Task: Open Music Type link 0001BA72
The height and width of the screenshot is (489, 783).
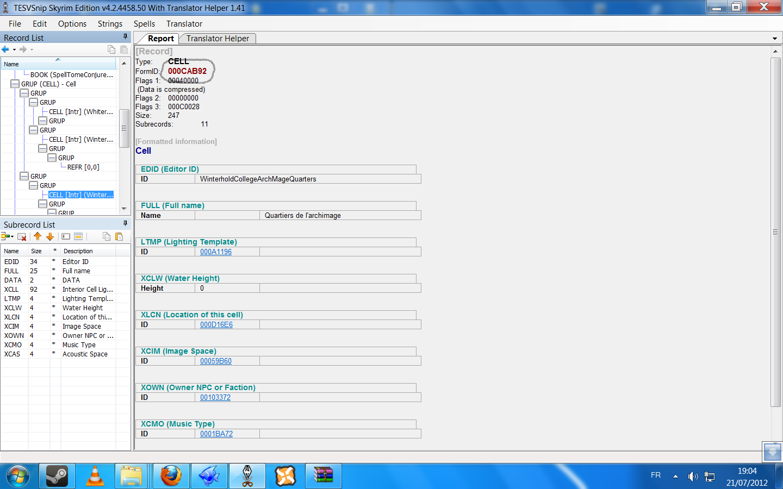Action: 216,434
